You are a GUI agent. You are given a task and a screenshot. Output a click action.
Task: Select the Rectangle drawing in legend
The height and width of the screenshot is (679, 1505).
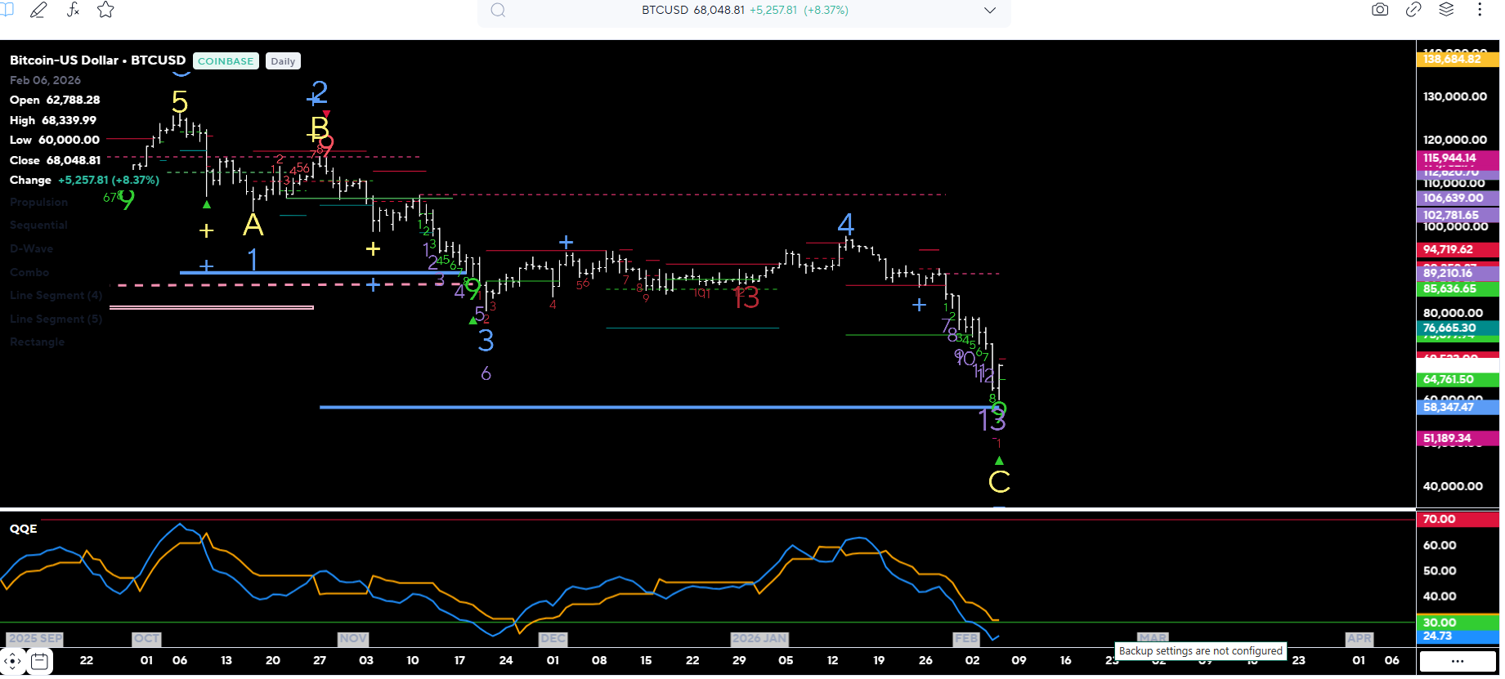(x=37, y=342)
